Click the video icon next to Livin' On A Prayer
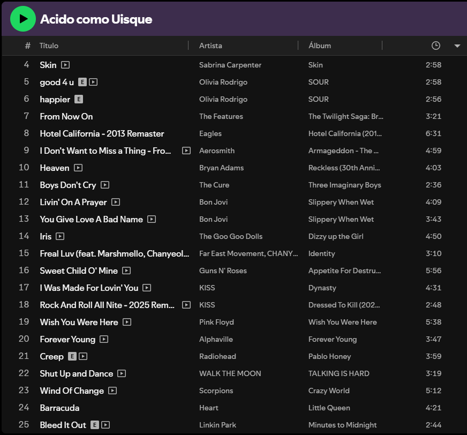This screenshot has height=435, width=467. click(116, 202)
